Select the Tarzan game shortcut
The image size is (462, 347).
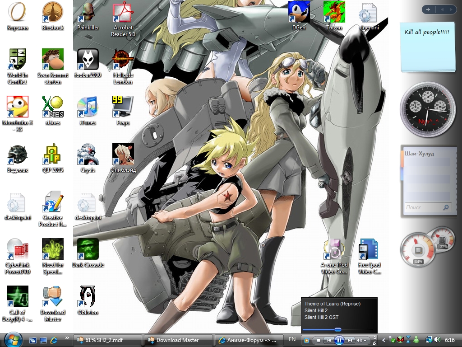coord(334,16)
